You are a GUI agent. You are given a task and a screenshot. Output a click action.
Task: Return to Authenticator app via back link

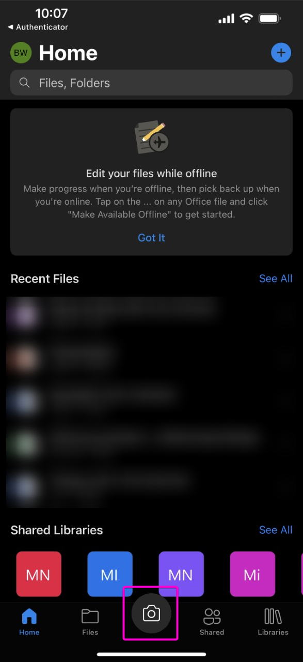point(38,27)
